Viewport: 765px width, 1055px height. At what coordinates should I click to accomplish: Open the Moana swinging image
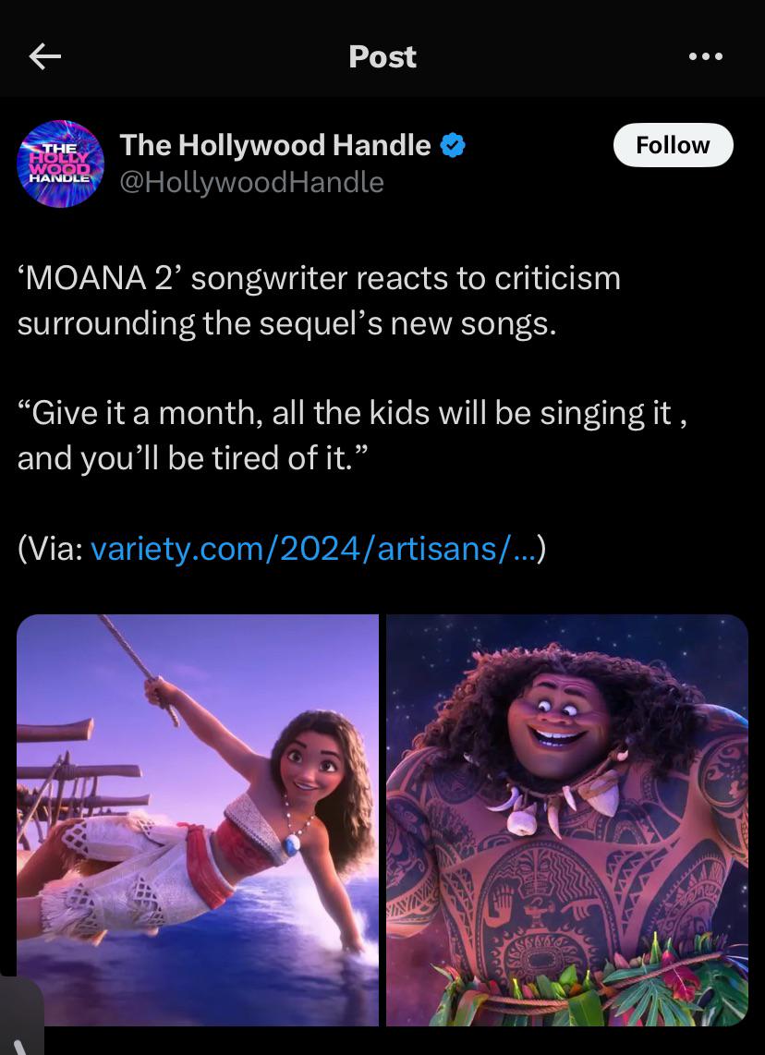198,819
